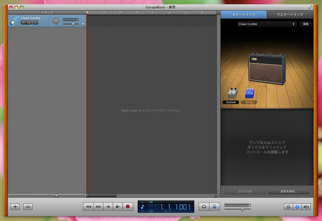Image resolution: width=322 pixels, height=221 pixels.
Task: Switch to the ギタートラック tab
Action: pos(244,14)
